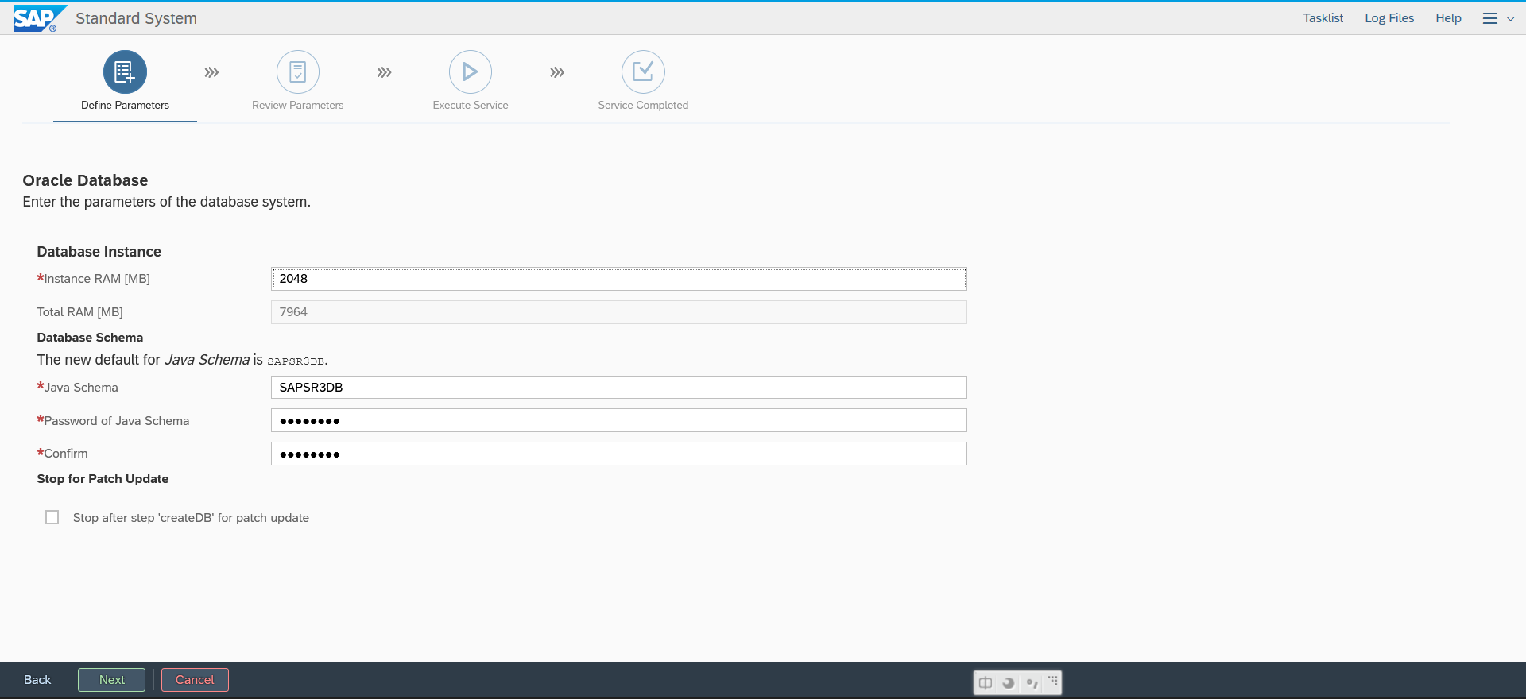Enable stop after createDB for patch update
This screenshot has width=1526, height=699.
pyautogui.click(x=52, y=517)
